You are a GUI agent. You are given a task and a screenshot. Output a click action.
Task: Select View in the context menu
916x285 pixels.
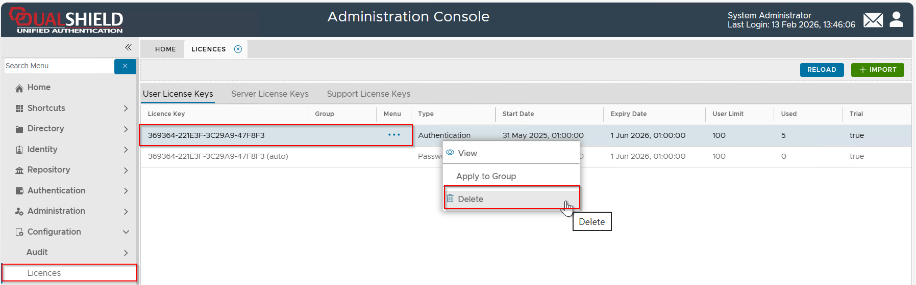tap(467, 153)
